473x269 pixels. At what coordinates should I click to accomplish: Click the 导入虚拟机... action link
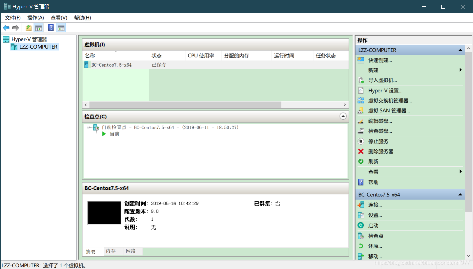(383, 80)
